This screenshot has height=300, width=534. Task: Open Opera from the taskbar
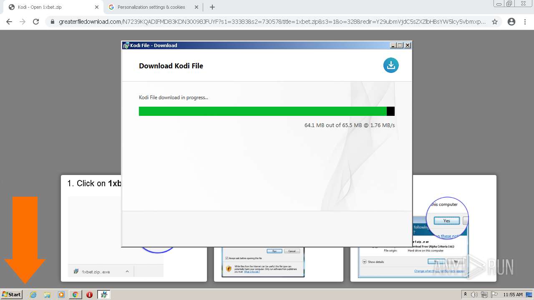89,295
